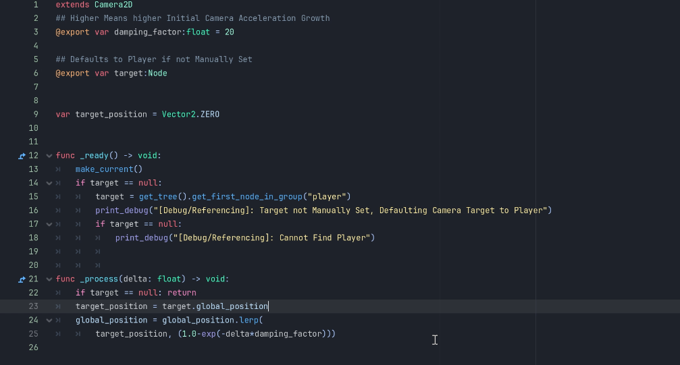Fold the first 'if target == null' block on line 14
This screenshot has height=365, width=680.
click(x=49, y=183)
